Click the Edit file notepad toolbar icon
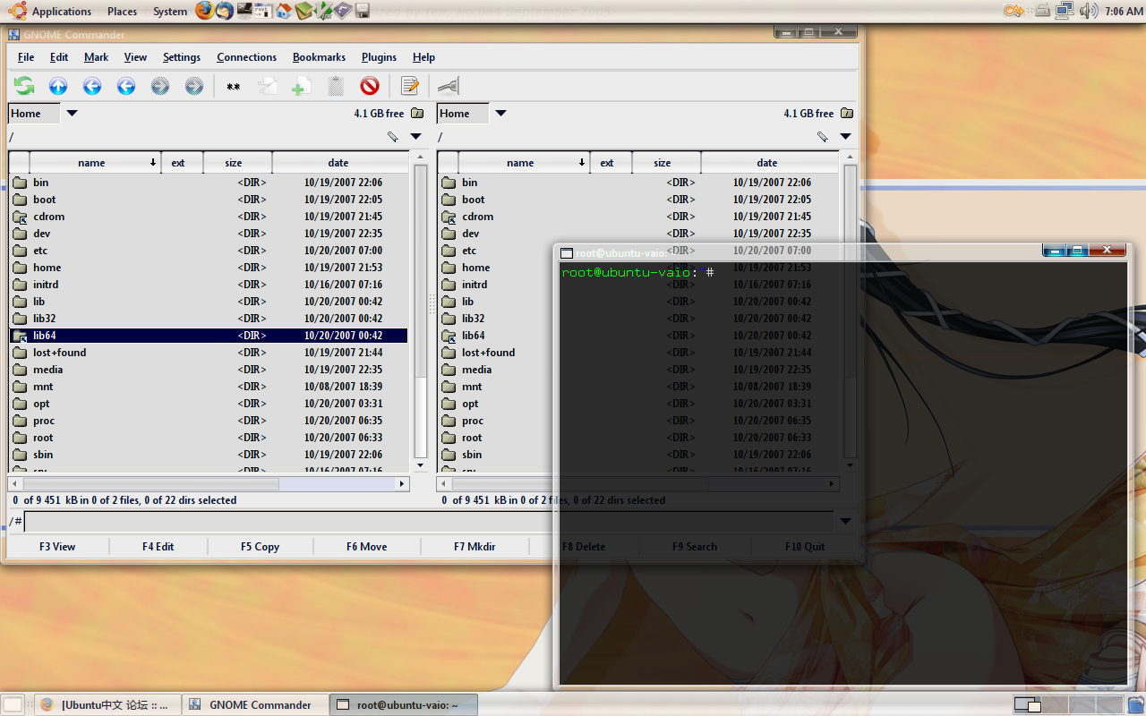This screenshot has height=716, width=1146. click(x=410, y=86)
